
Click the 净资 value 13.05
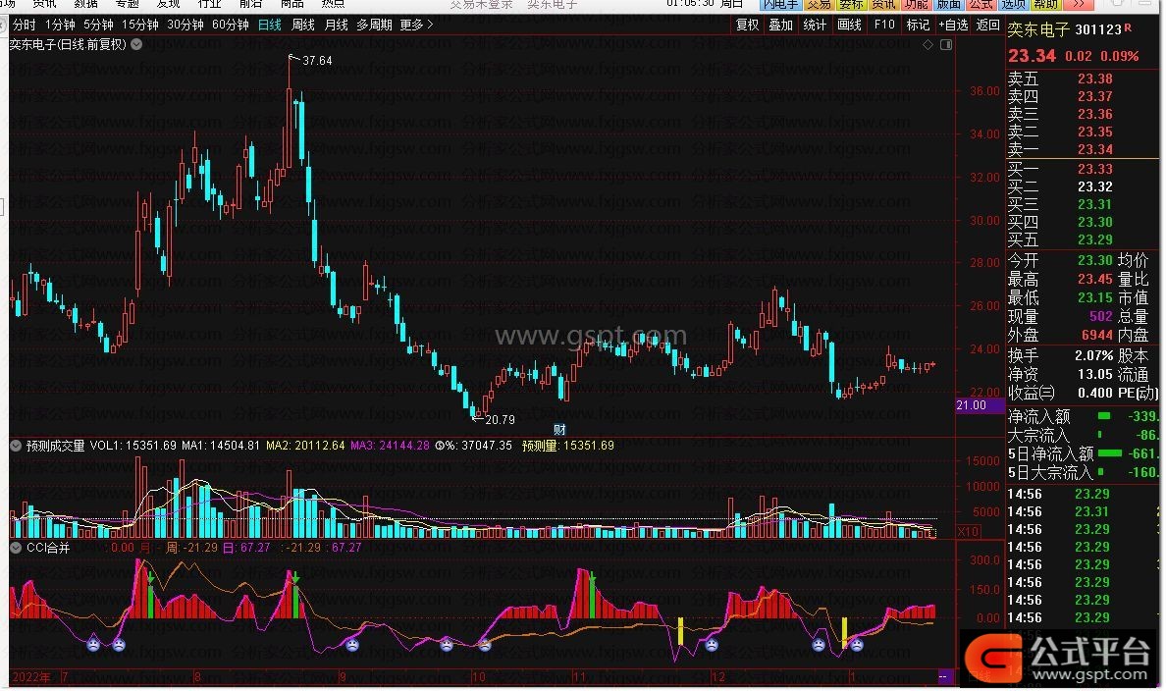pyautogui.click(x=1094, y=374)
